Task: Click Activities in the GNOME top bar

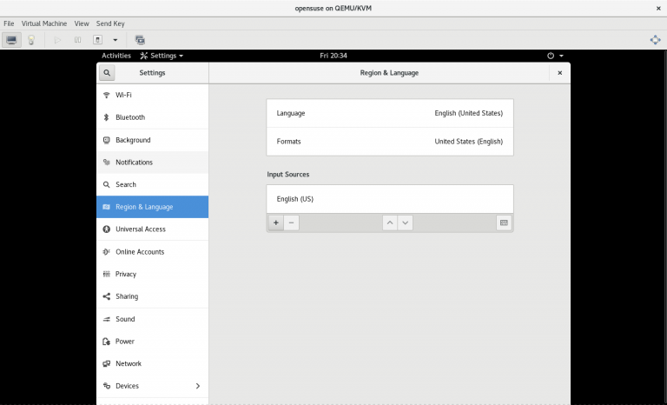Action: point(116,56)
